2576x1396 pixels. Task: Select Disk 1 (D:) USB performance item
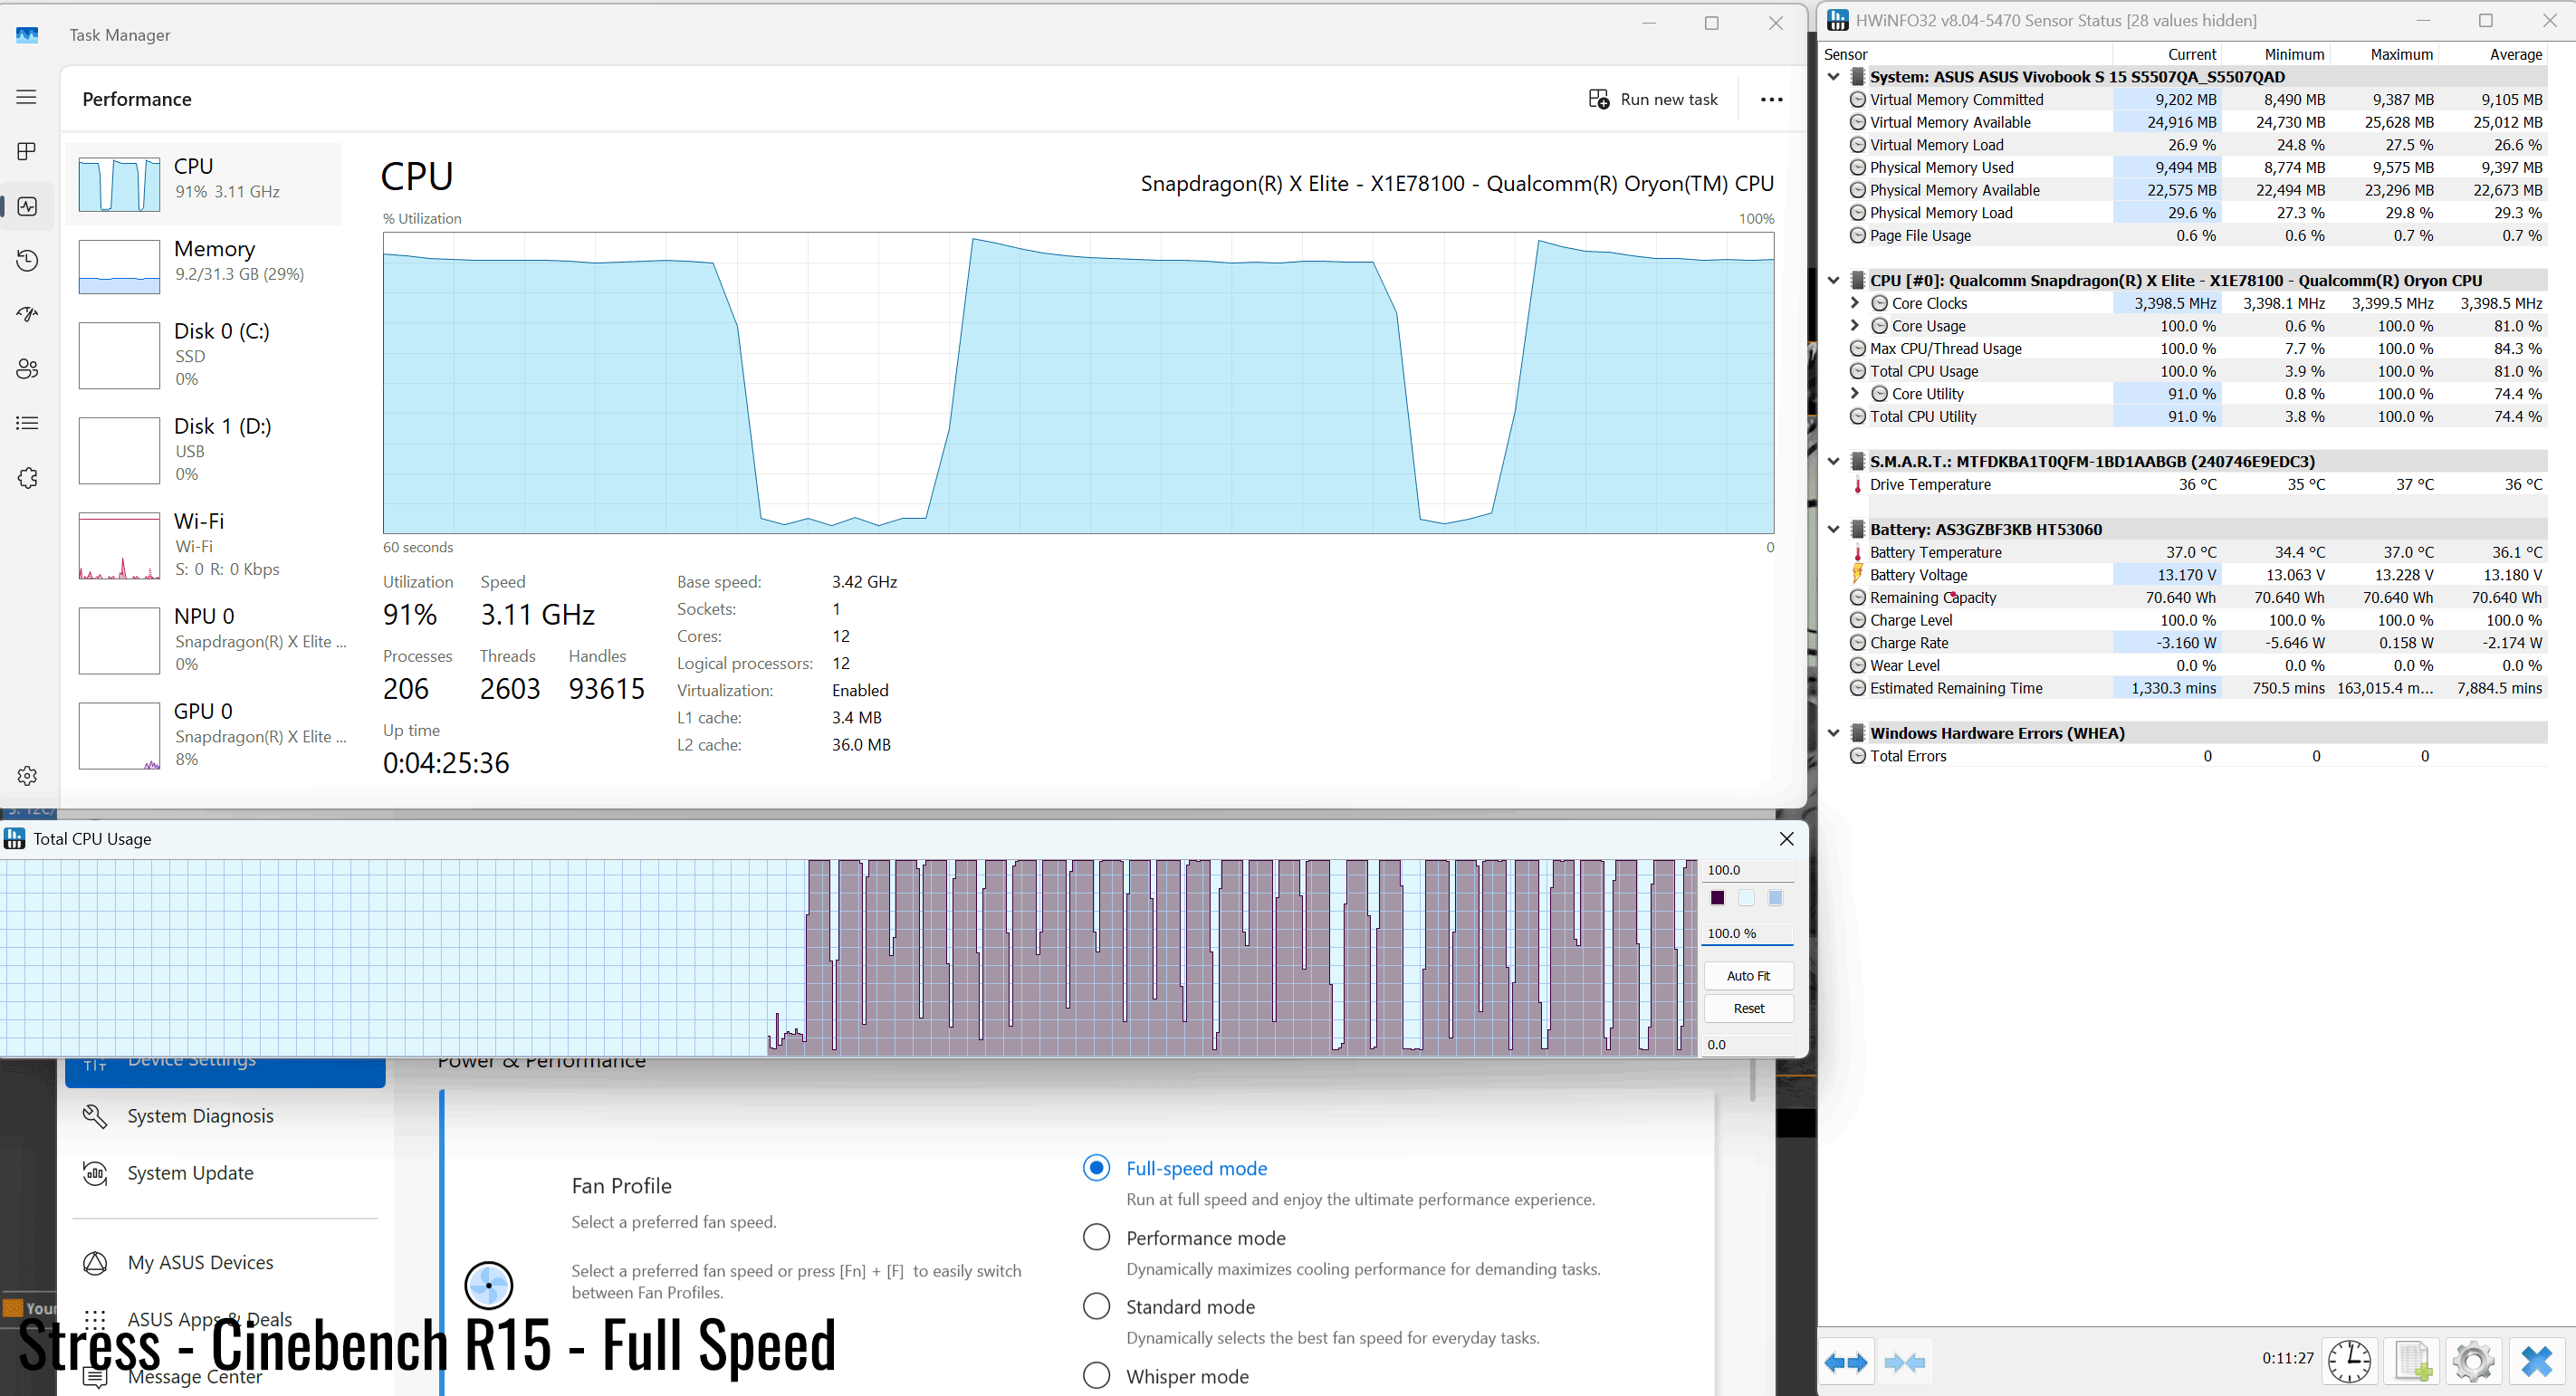pyautogui.click(x=204, y=450)
